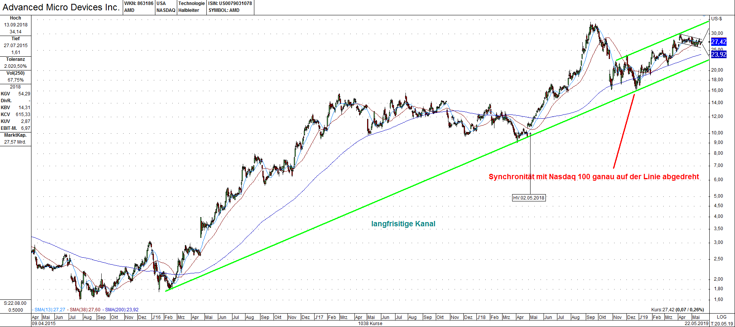Screen dimensions: 735x327
Task: Click the "10,00" price axis label
Action: tap(717, 133)
